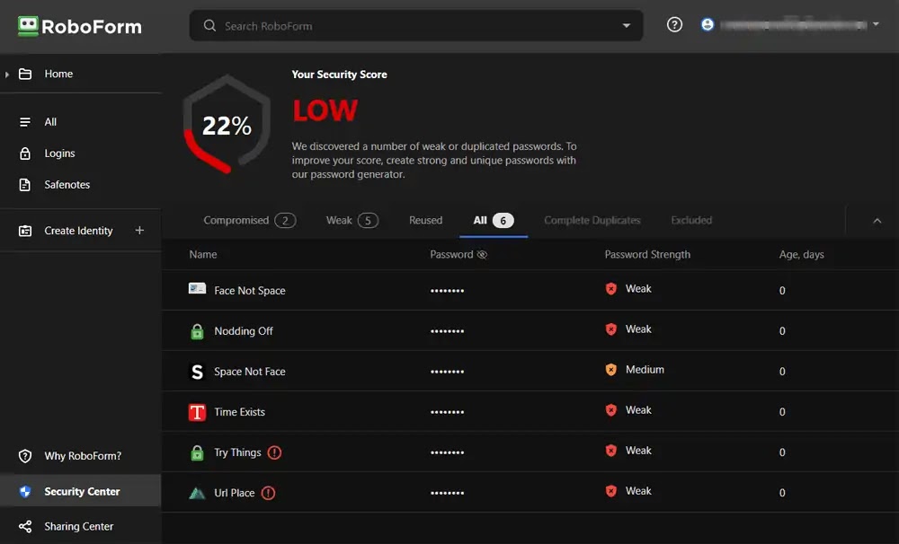Click the Security Center shield icon
Image resolution: width=899 pixels, height=544 pixels.
[25, 491]
